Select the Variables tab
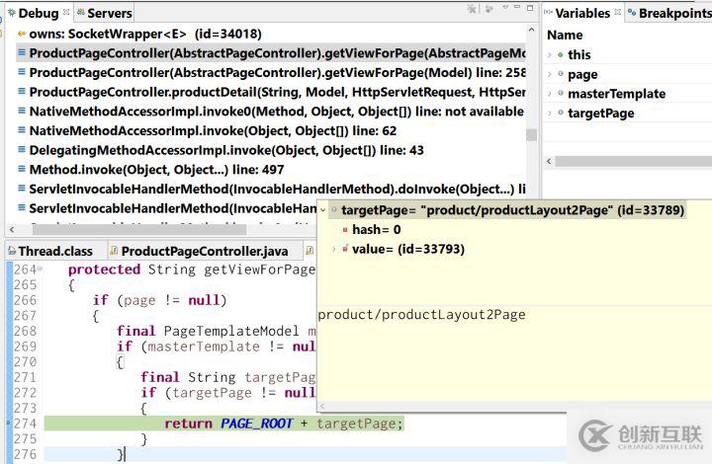 (x=582, y=13)
